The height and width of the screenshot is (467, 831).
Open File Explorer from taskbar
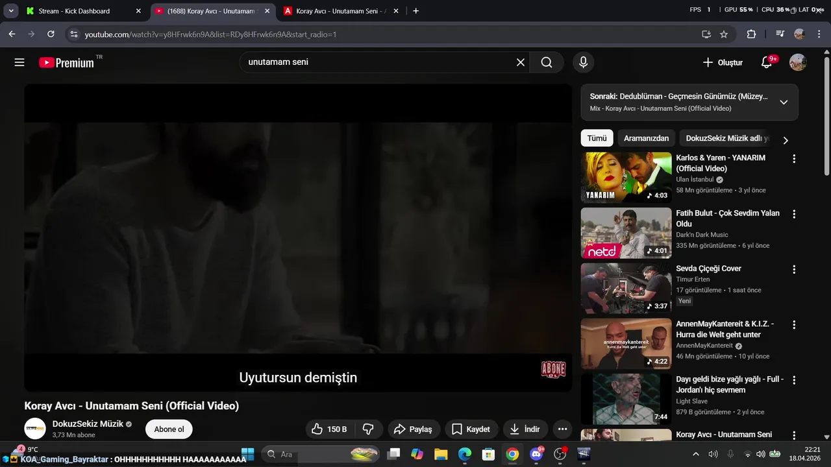tap(441, 454)
